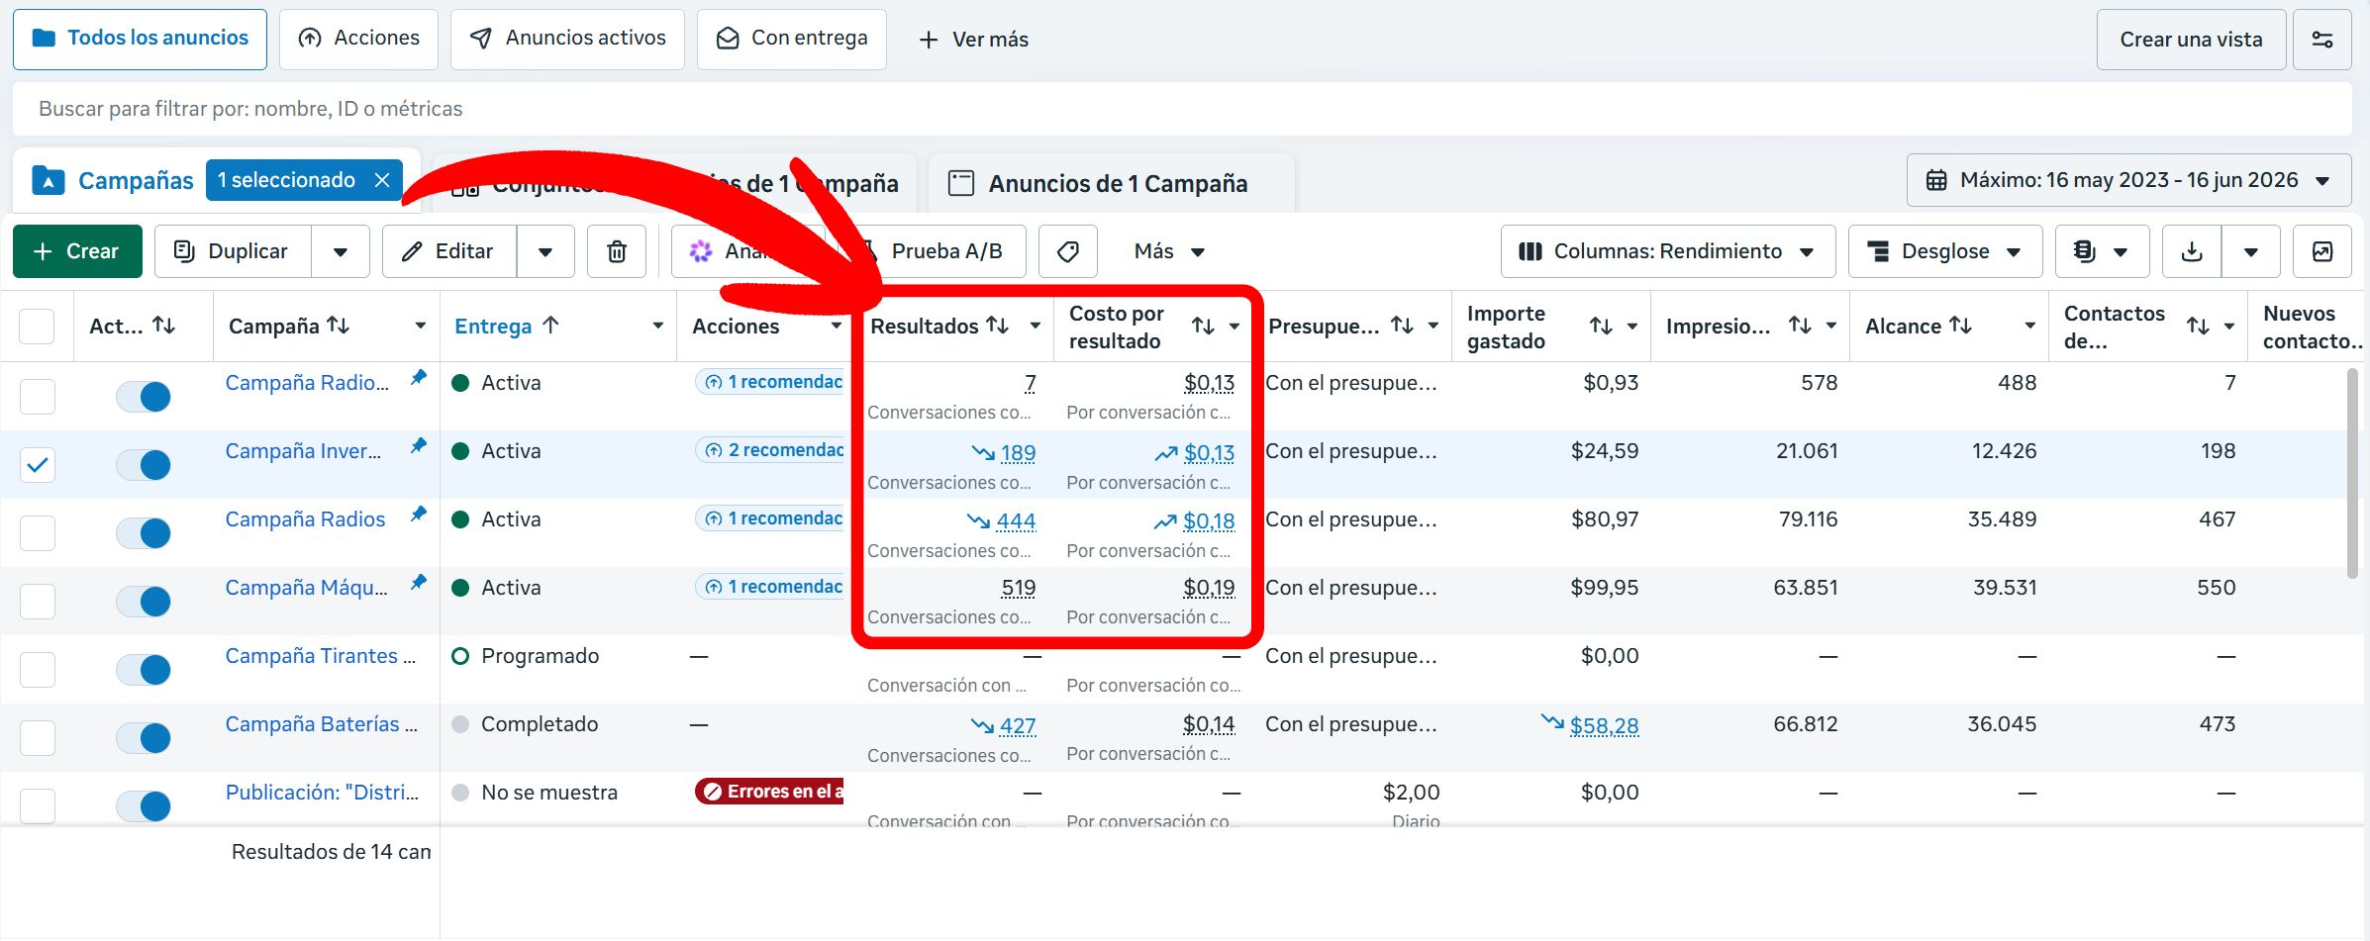
Task: Open the date range selector
Action: tap(2128, 180)
